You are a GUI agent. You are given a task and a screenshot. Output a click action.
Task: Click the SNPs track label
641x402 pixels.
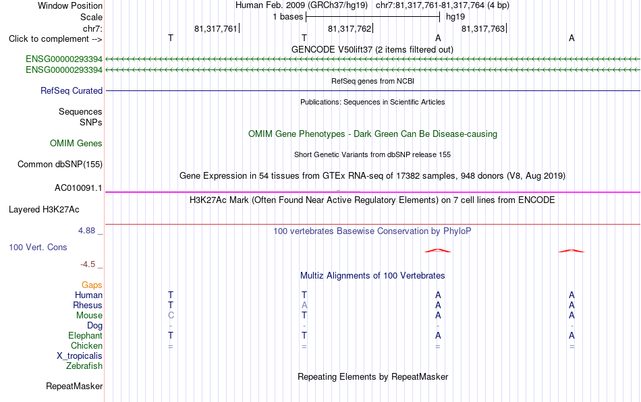(x=91, y=122)
